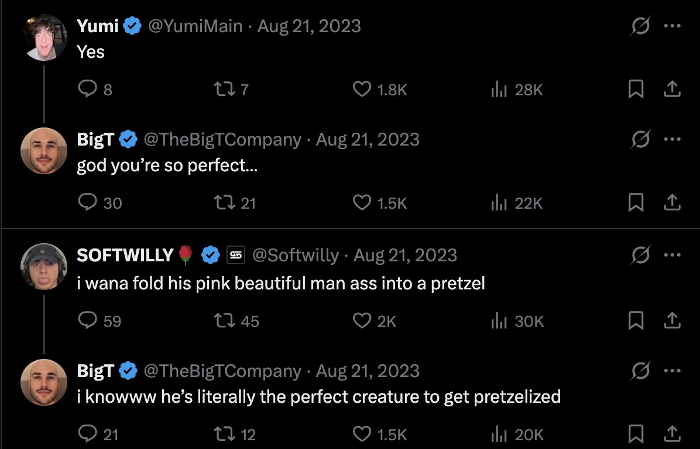
Task: Share BigT's pretzelized reply
Action: point(672,434)
